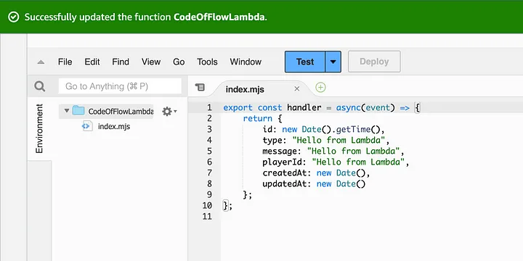
Task: Open the Tools menu
Action: (207, 62)
